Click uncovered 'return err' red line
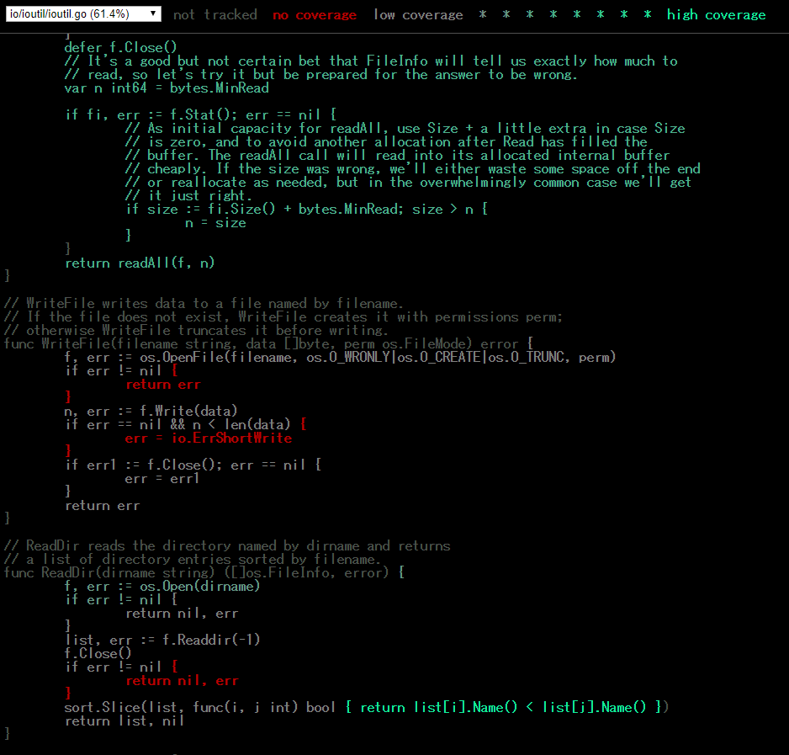 pyautogui.click(x=163, y=385)
